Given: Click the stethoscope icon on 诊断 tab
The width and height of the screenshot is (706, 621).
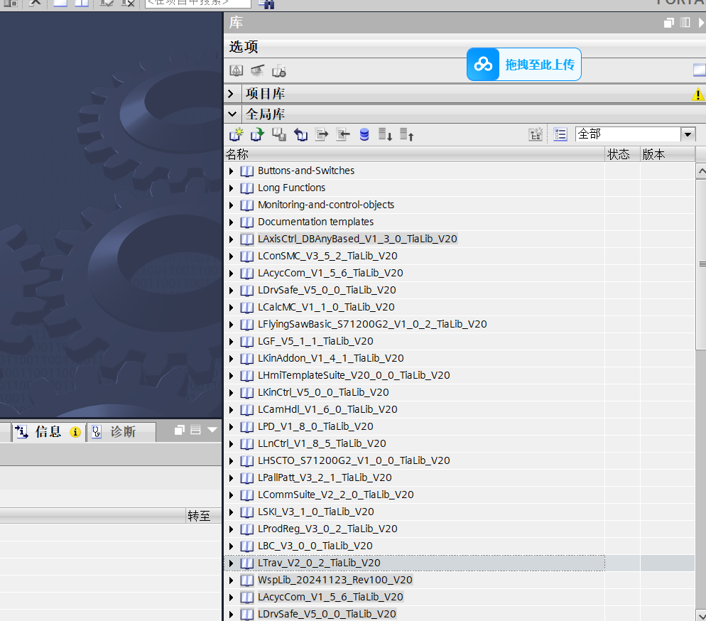Looking at the screenshot, I should coord(97,431).
